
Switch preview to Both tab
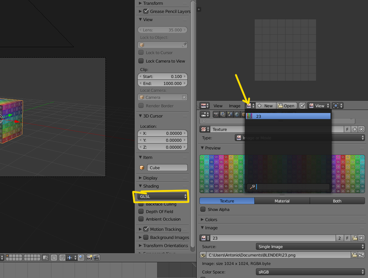(x=337, y=201)
